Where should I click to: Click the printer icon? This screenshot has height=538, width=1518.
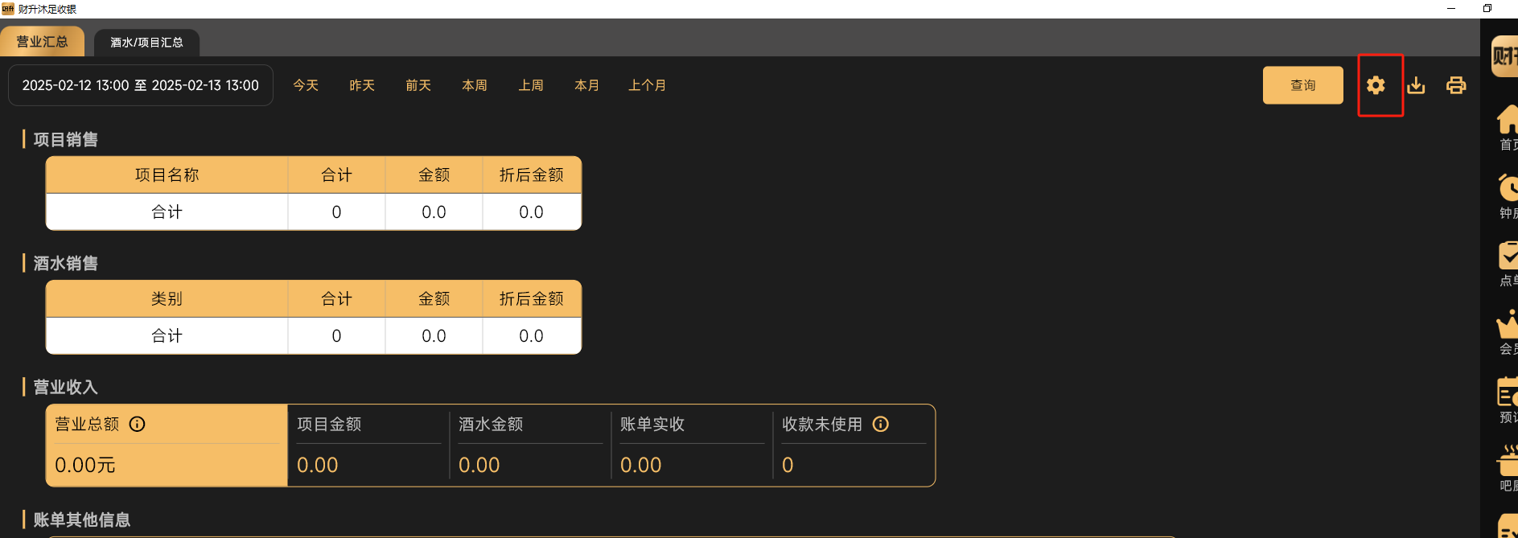[x=1456, y=85]
